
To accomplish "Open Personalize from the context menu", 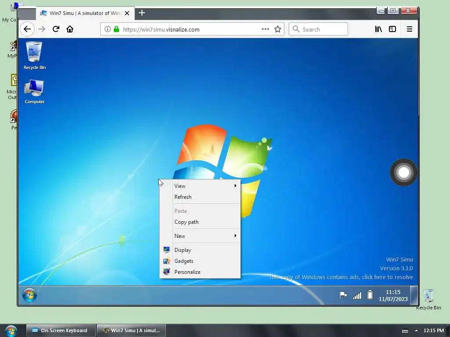I will point(200,272).
